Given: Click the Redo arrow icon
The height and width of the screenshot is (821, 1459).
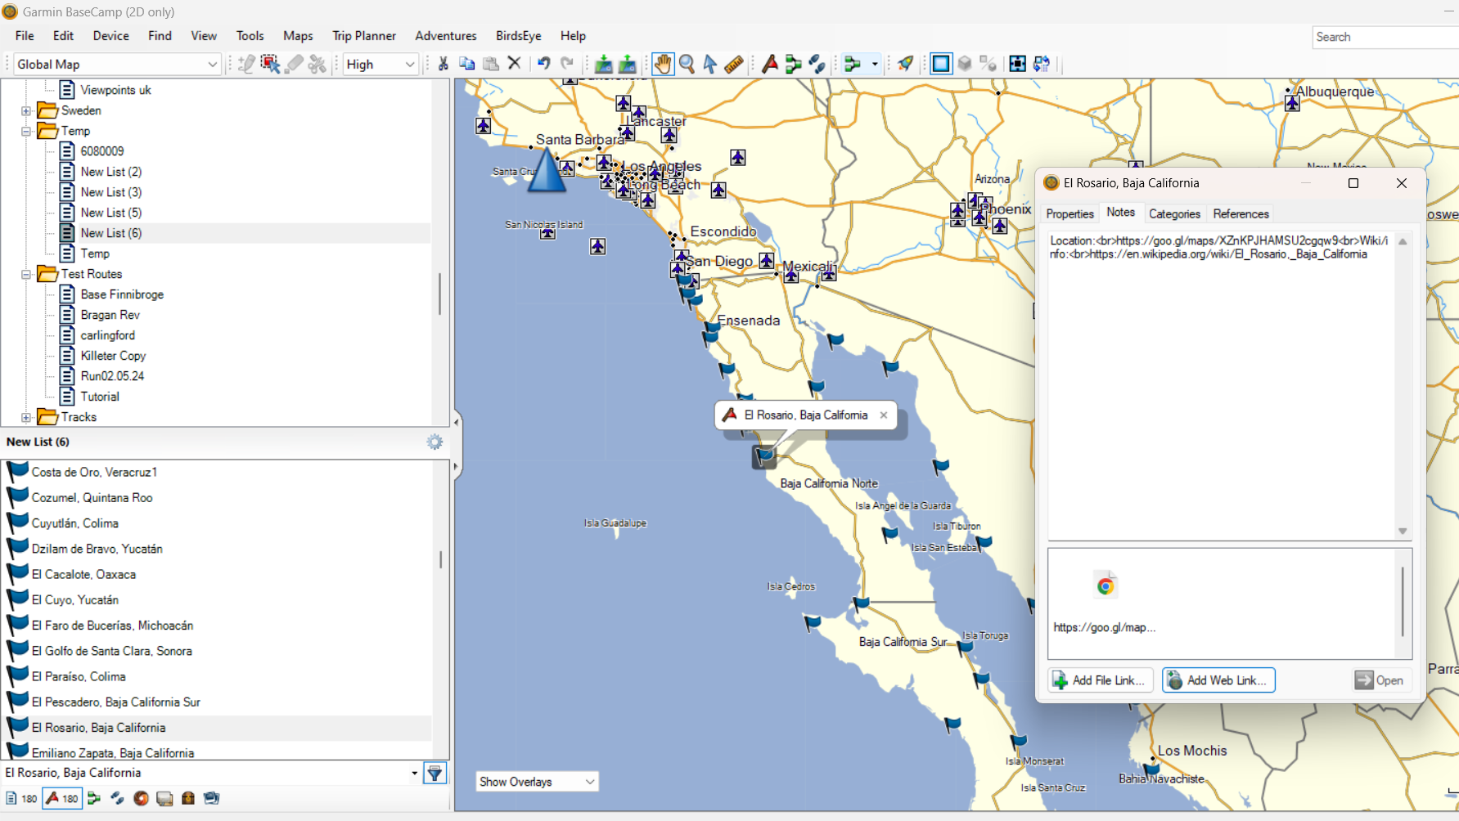Looking at the screenshot, I should pyautogui.click(x=567, y=64).
